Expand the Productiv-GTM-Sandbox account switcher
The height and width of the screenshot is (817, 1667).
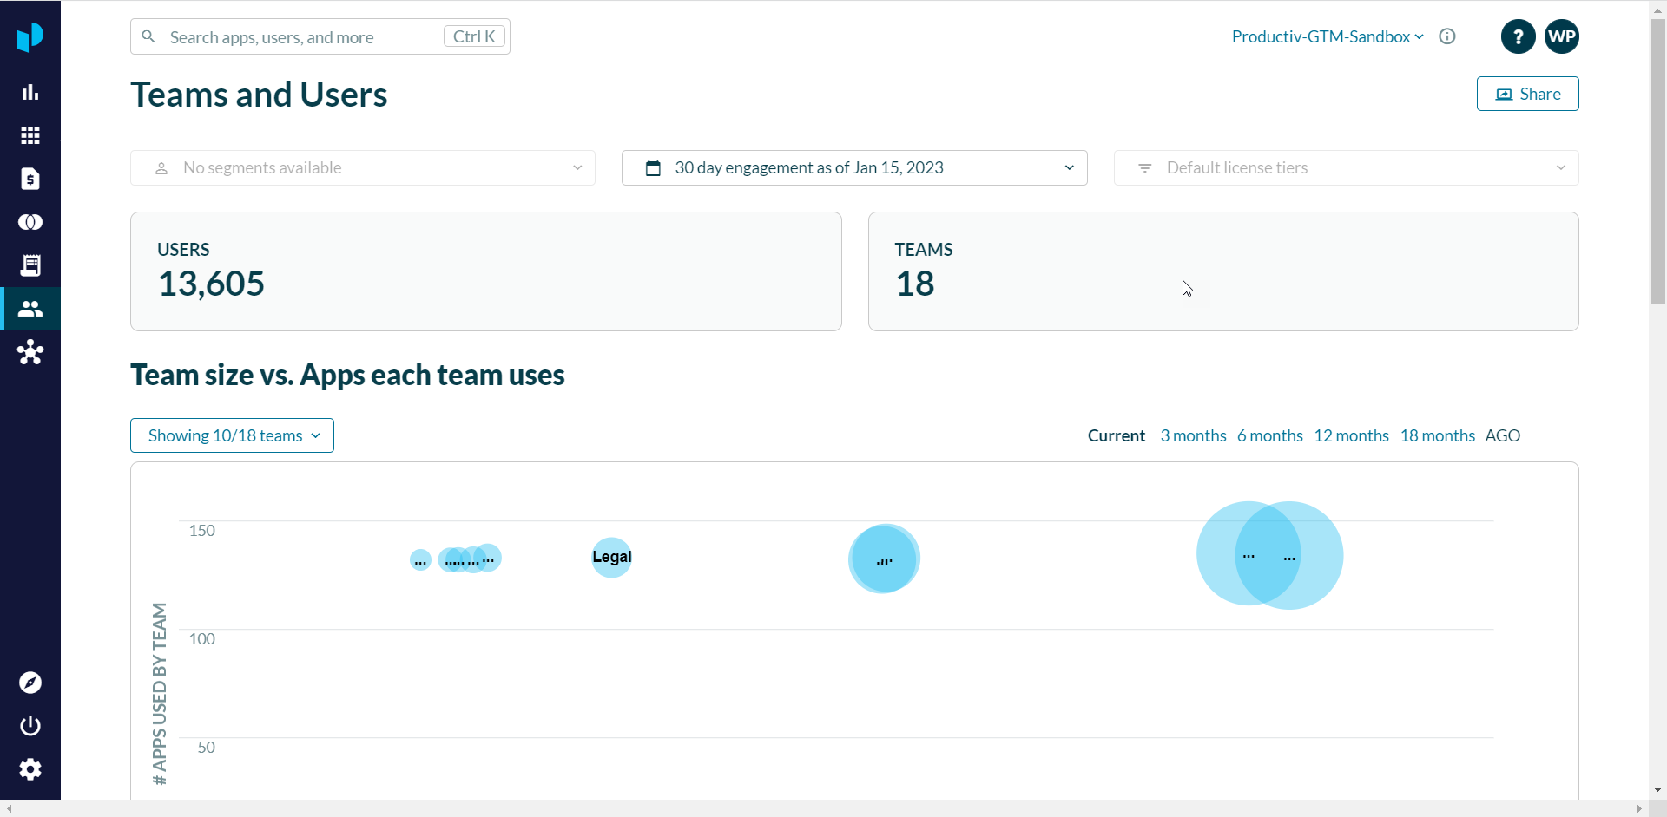[1327, 36]
